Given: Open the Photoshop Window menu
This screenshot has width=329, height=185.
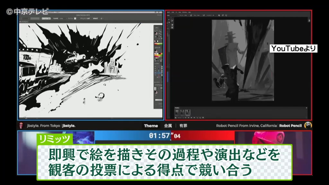Looking at the screenshot, I should [185, 12].
